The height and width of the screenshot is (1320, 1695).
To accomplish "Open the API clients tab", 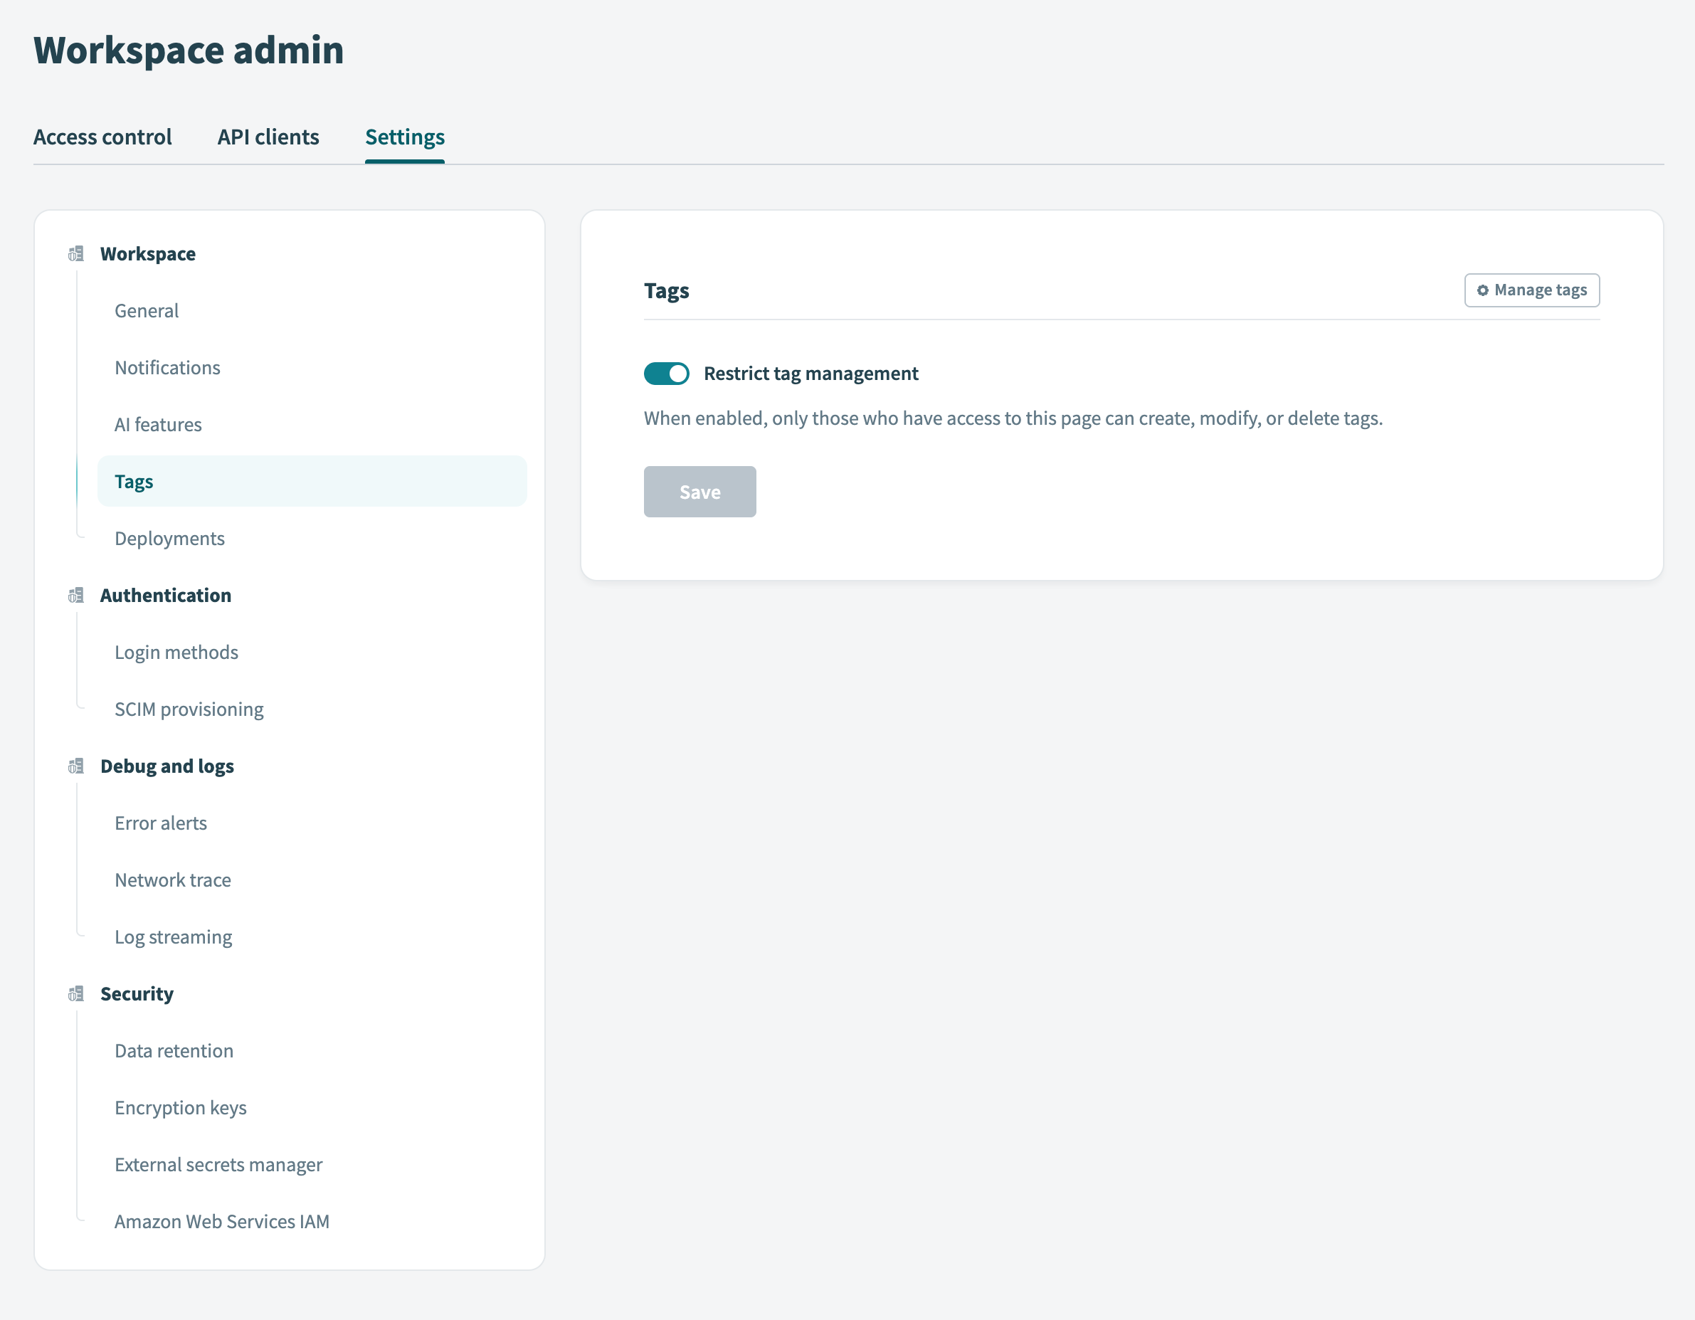I will click(x=268, y=137).
